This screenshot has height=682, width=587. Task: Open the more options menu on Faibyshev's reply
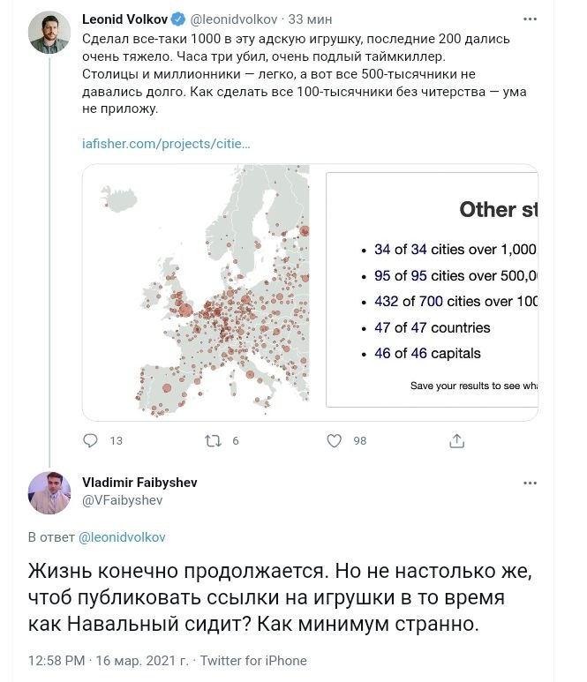529,483
